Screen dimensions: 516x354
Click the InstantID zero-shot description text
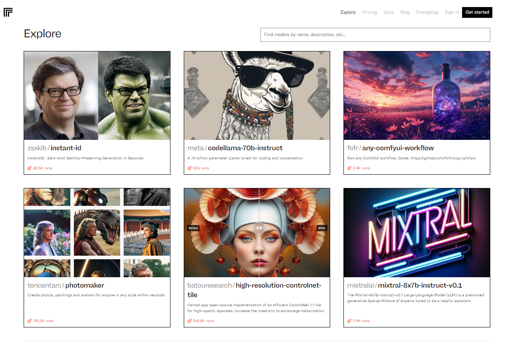(x=85, y=158)
